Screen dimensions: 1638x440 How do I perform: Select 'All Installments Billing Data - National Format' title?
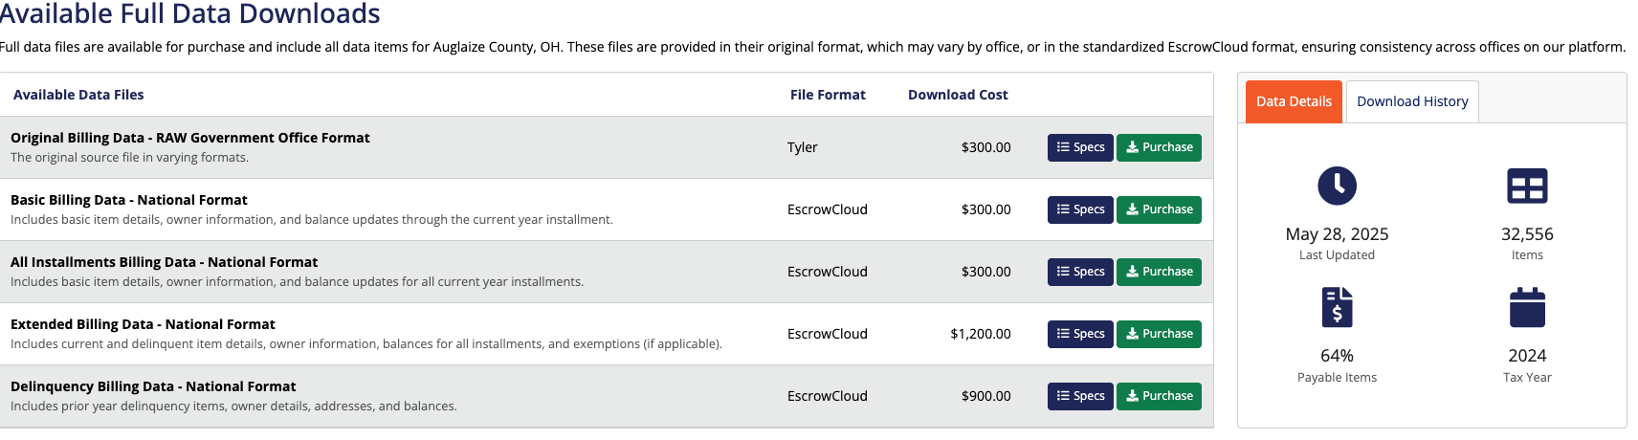click(165, 262)
